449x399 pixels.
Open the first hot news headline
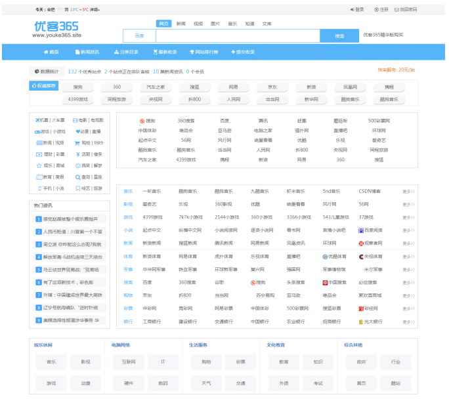[x=70, y=219]
